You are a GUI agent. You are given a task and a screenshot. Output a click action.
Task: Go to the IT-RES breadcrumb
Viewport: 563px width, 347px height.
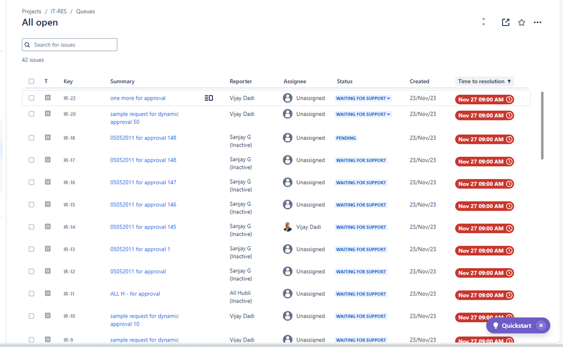59,11
